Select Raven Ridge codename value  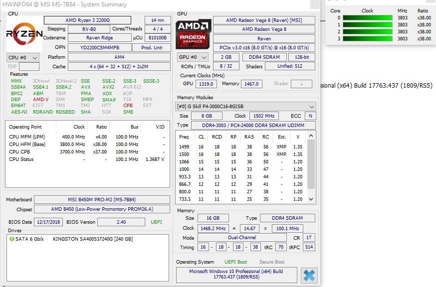(99, 38)
